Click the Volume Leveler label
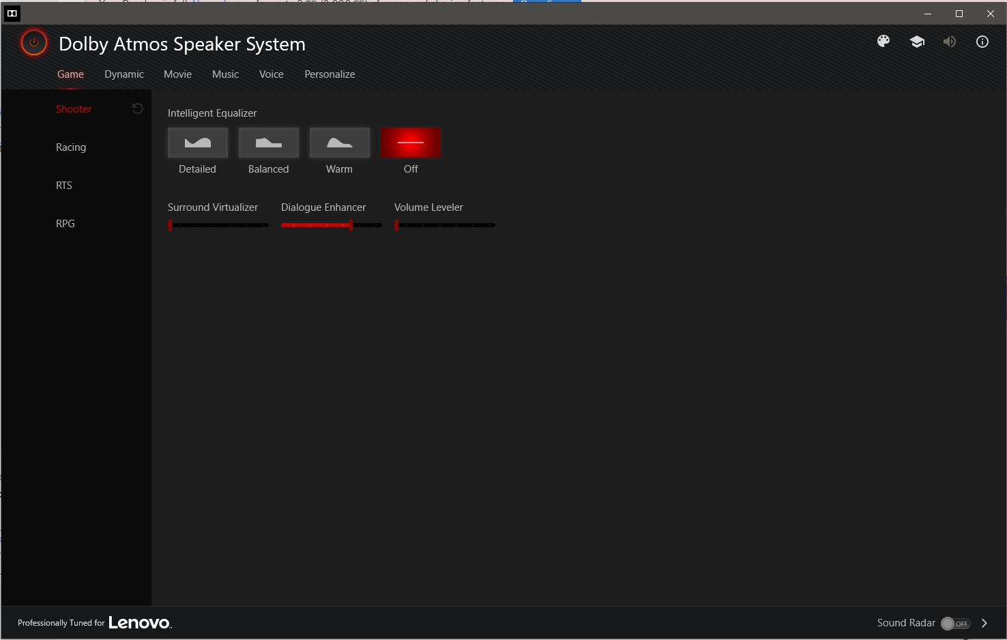1007x640 pixels. [x=428, y=207]
